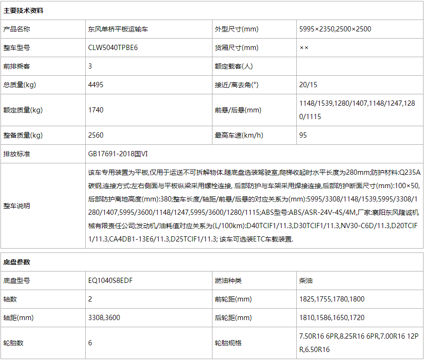Viewport: 424px width, 362px height.
Task: Click the 货厢尺寸(mm) label
Action: pyautogui.click(x=236, y=48)
